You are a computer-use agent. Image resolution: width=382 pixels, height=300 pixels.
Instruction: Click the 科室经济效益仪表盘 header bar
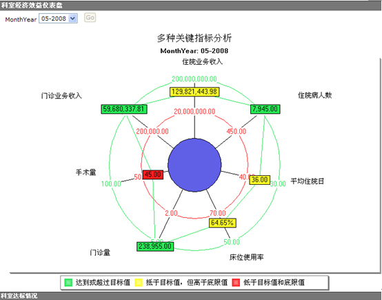pos(191,5)
